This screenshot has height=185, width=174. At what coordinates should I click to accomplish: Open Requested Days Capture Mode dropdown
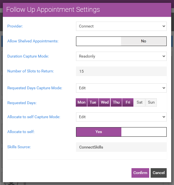point(121,88)
